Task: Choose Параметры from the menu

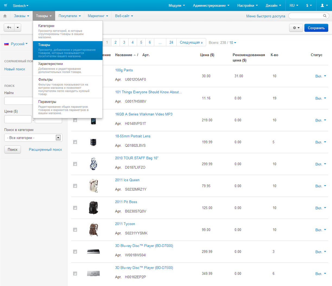Action: point(68,107)
